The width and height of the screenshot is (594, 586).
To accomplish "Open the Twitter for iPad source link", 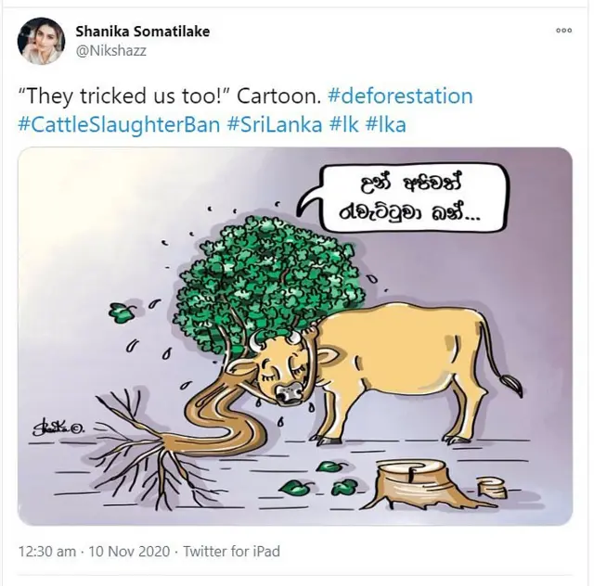I will [231, 551].
